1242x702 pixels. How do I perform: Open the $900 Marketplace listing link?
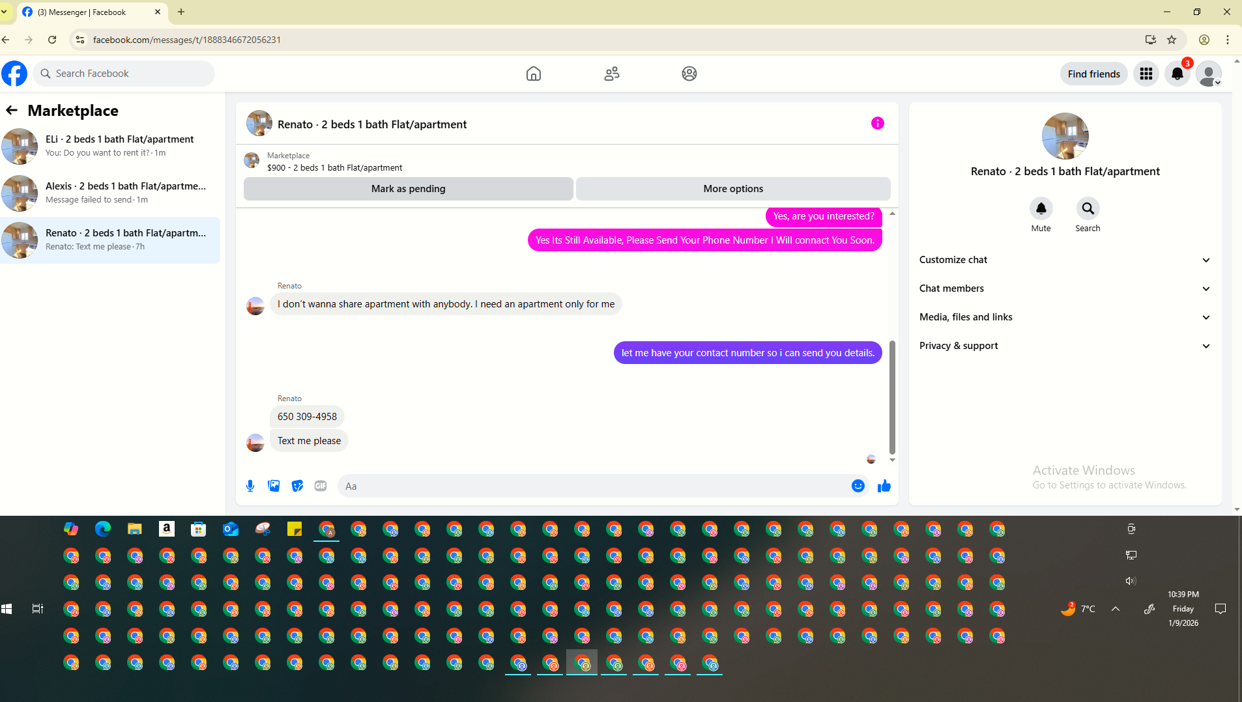[334, 167]
